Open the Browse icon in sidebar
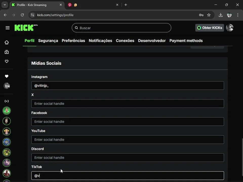This screenshot has height=182, width=243. tap(7, 52)
